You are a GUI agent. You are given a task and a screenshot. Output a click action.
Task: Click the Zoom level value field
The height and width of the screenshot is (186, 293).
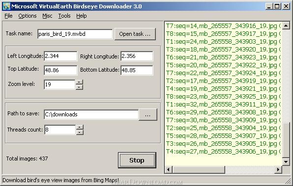click(60, 84)
